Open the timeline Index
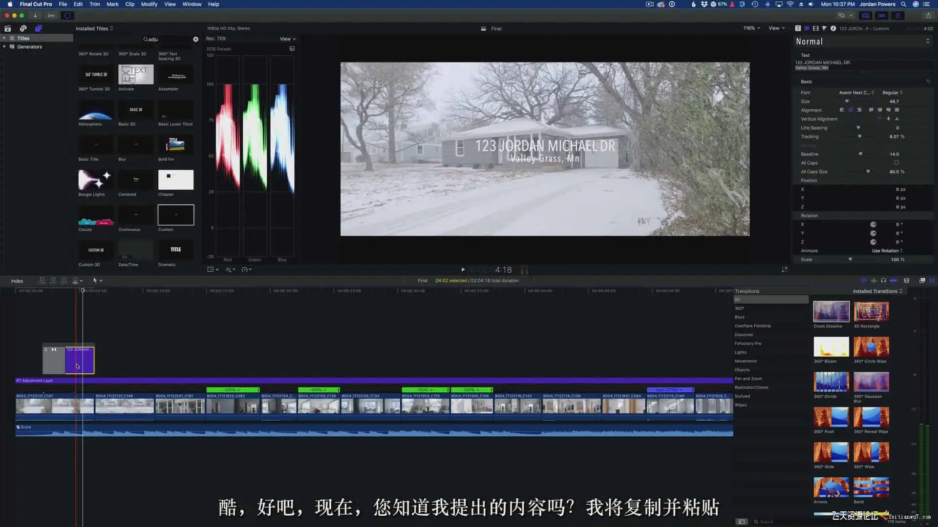938x527 pixels. tap(17, 281)
